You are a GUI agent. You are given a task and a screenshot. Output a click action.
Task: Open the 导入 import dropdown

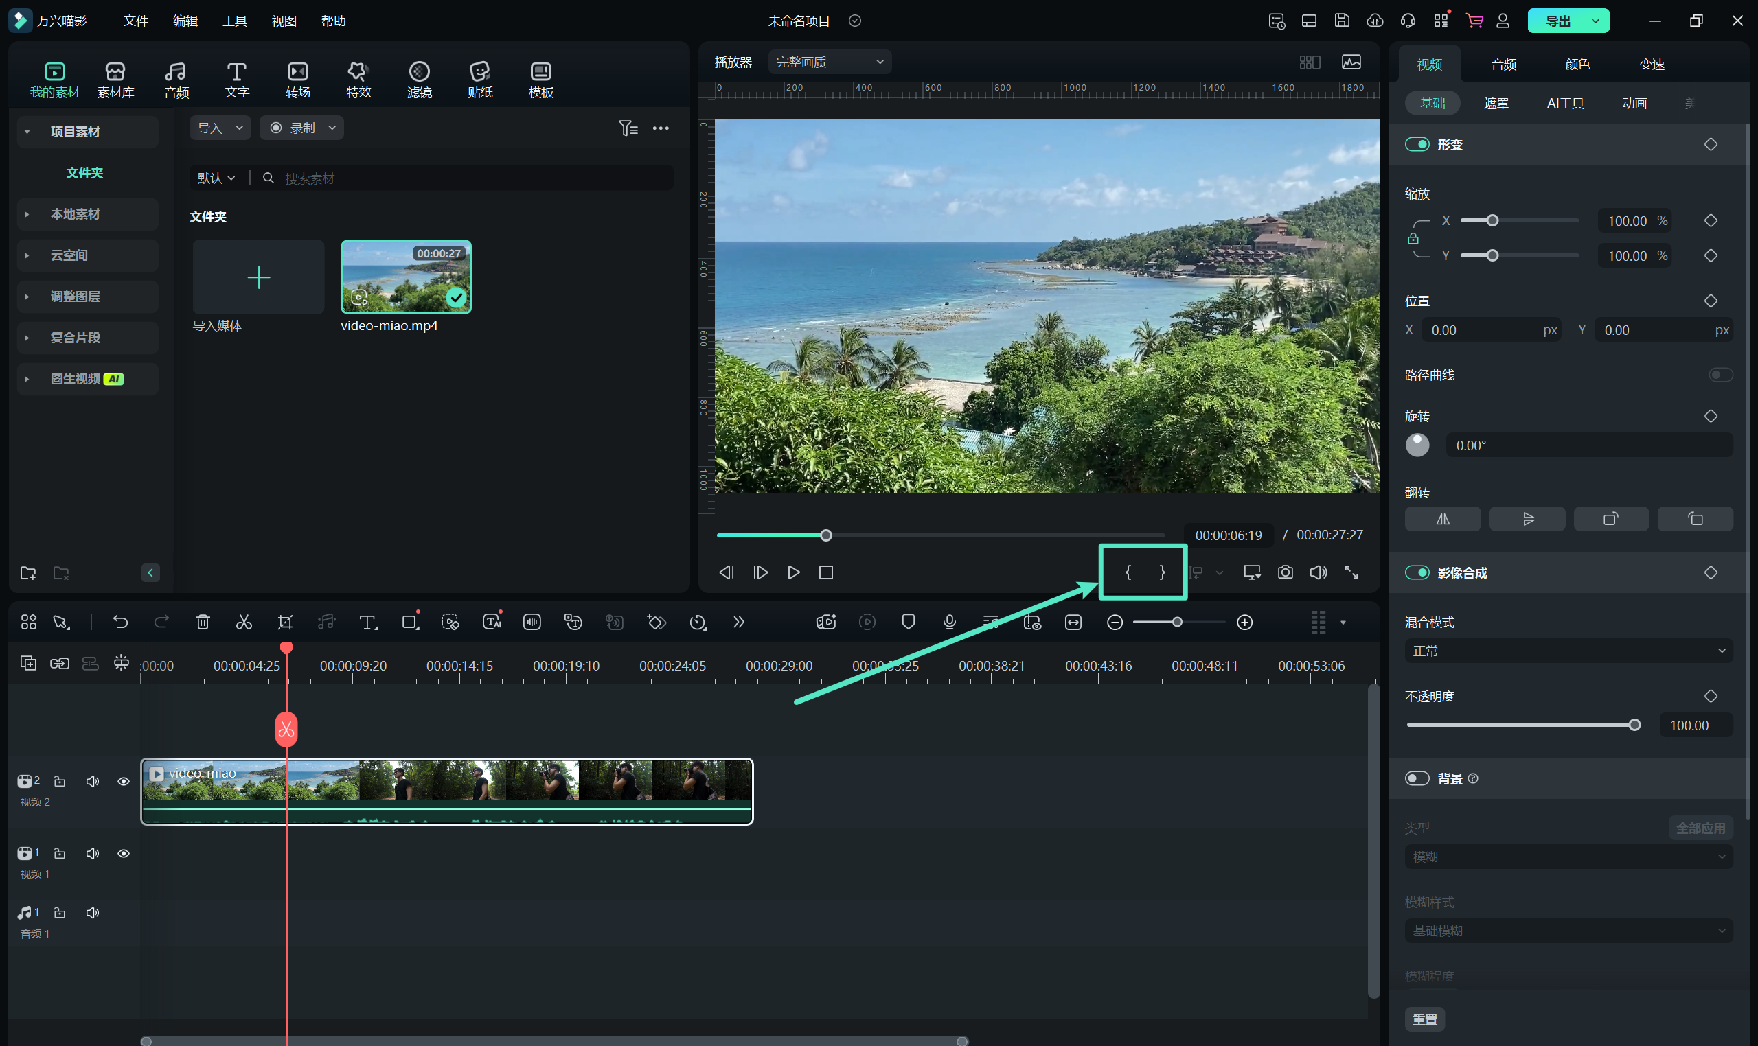point(220,128)
